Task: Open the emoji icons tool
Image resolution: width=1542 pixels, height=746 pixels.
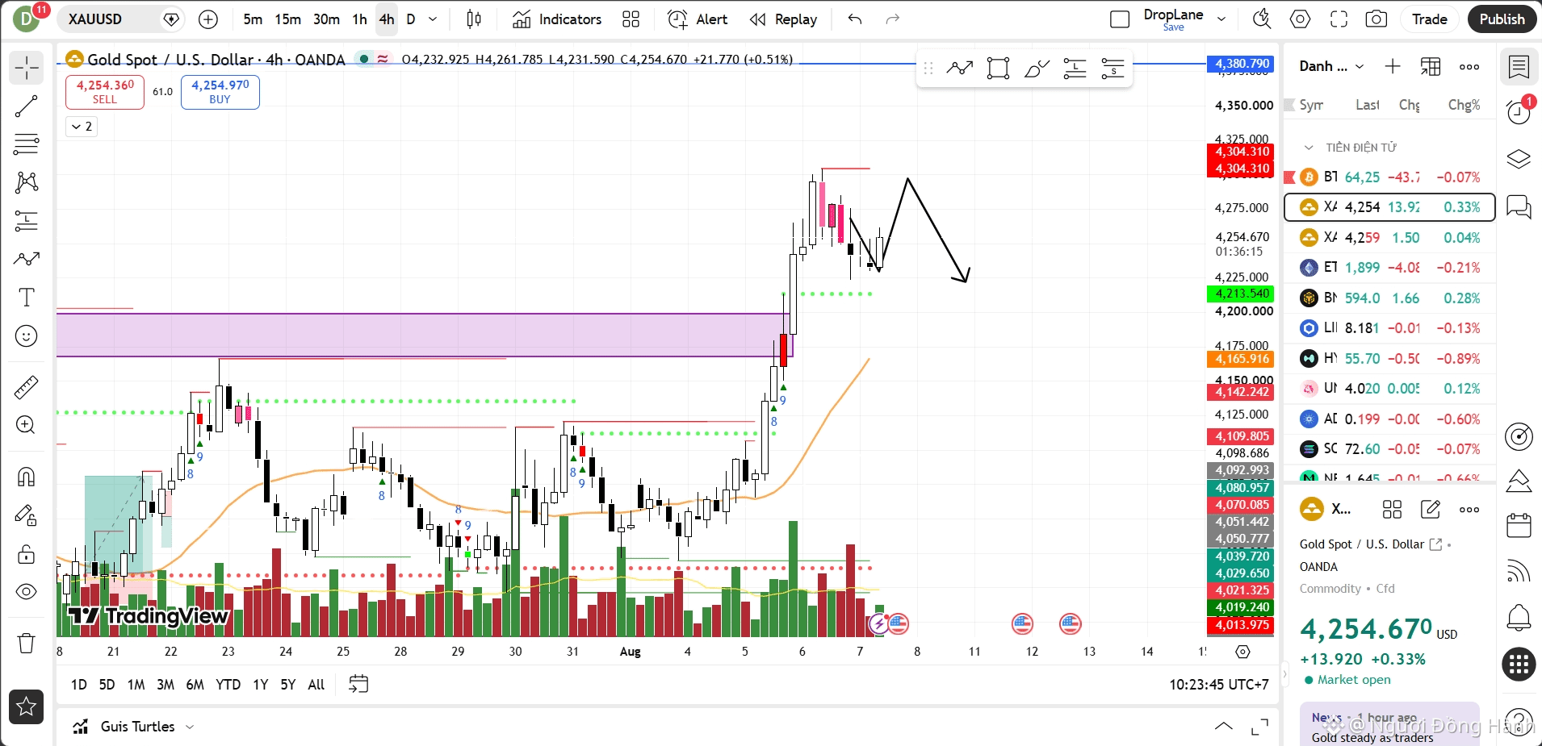Action: pyautogui.click(x=27, y=335)
